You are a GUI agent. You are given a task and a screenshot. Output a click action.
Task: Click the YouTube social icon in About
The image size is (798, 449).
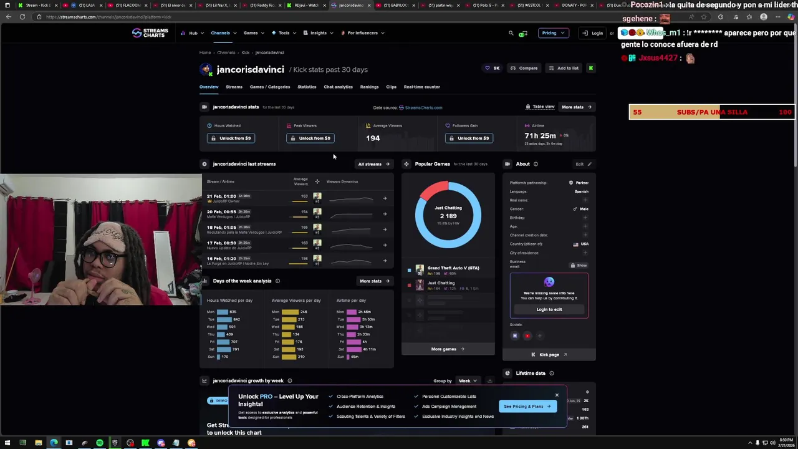[527, 336]
